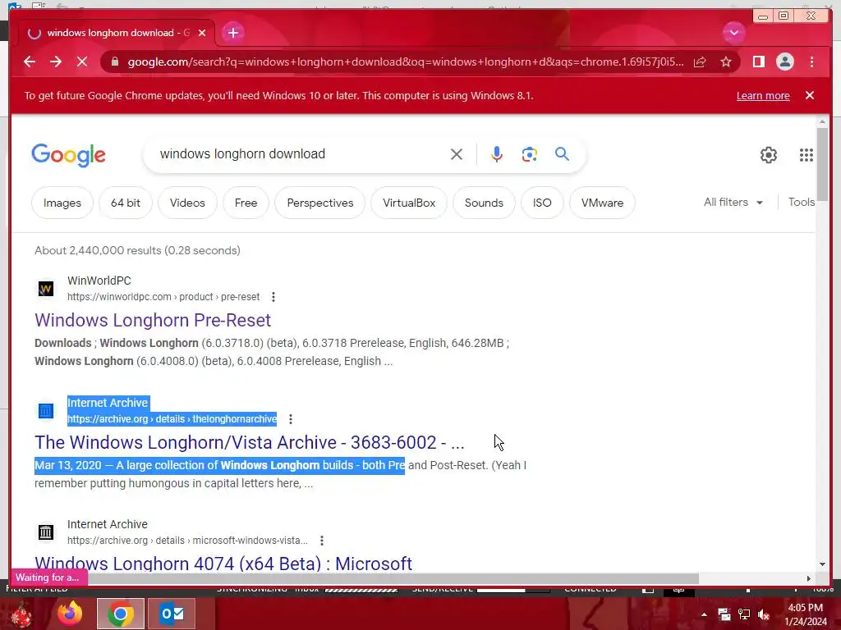The height and width of the screenshot is (630, 841).
Task: Go to Google homepage via logo
Action: point(69,155)
